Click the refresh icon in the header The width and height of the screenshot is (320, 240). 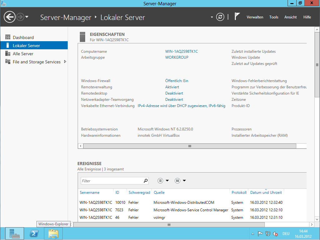pos(220,17)
